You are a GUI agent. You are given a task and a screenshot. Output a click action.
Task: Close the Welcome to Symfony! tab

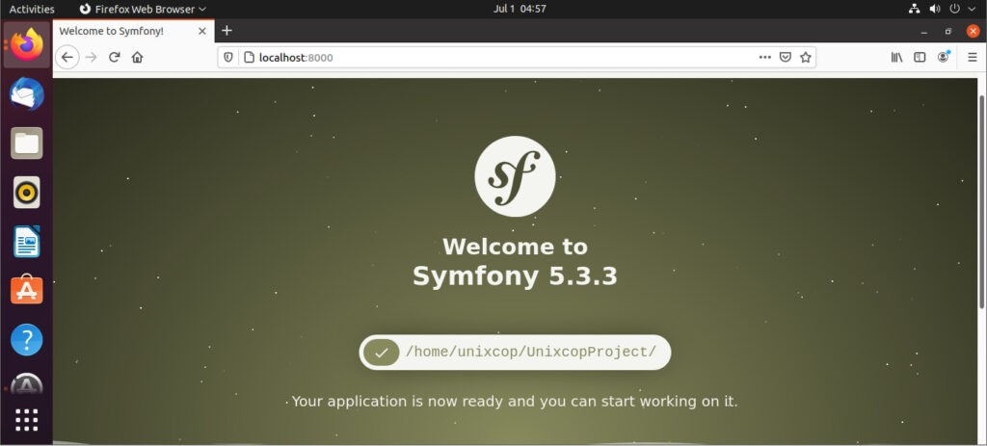tap(202, 31)
